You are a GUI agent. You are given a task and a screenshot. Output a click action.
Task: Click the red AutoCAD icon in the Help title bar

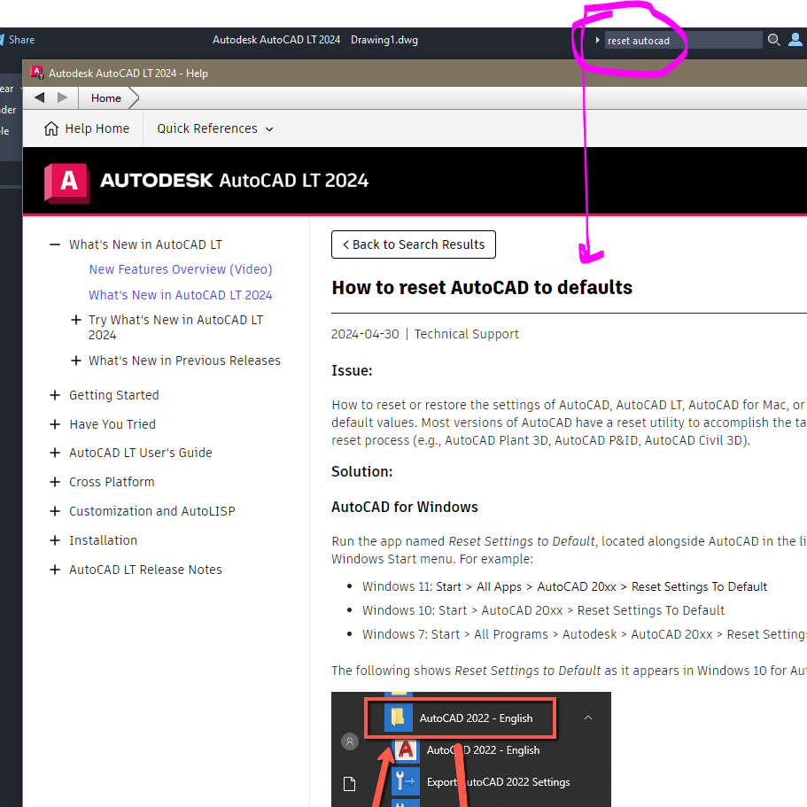36,72
